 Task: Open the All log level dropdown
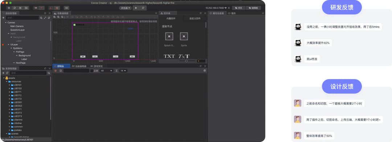(x=106, y=71)
